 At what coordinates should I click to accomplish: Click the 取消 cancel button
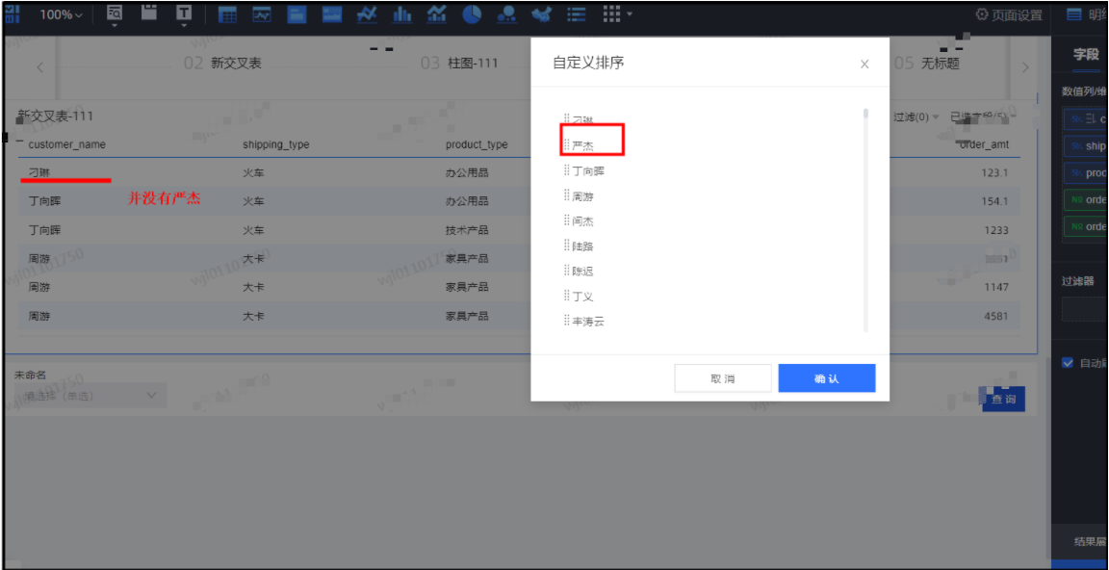pyautogui.click(x=722, y=378)
